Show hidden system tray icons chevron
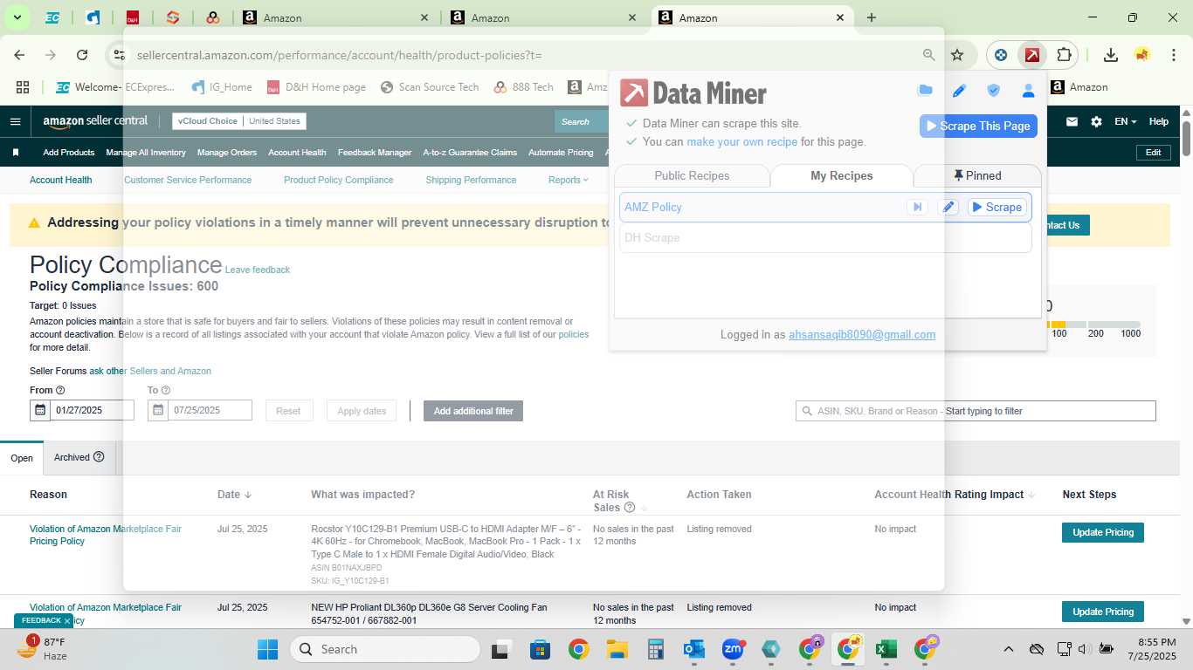 (x=1009, y=649)
